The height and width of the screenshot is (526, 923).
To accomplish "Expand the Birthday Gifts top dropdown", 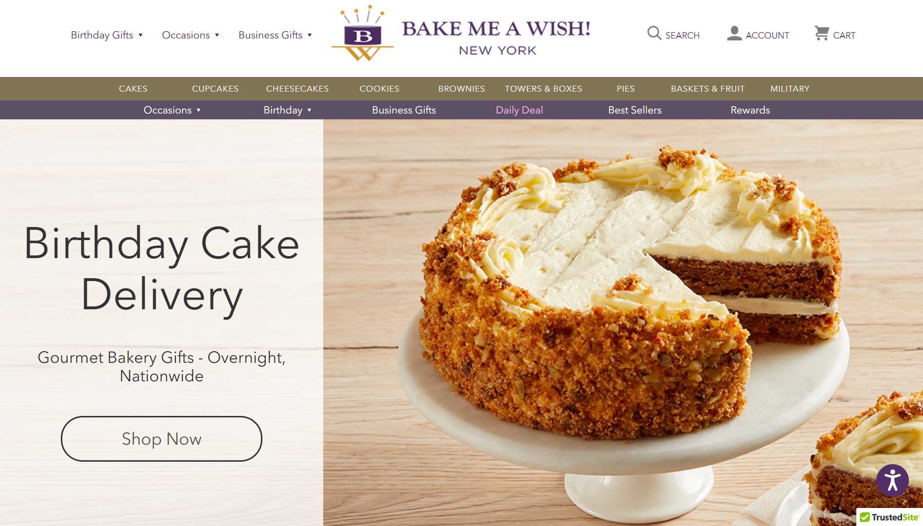I will 107,35.
